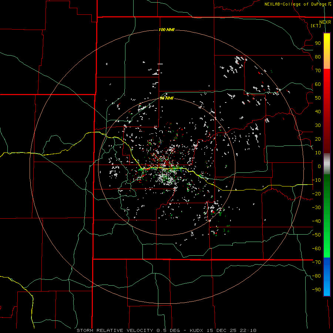Select the -90 scale value

(316, 290)
